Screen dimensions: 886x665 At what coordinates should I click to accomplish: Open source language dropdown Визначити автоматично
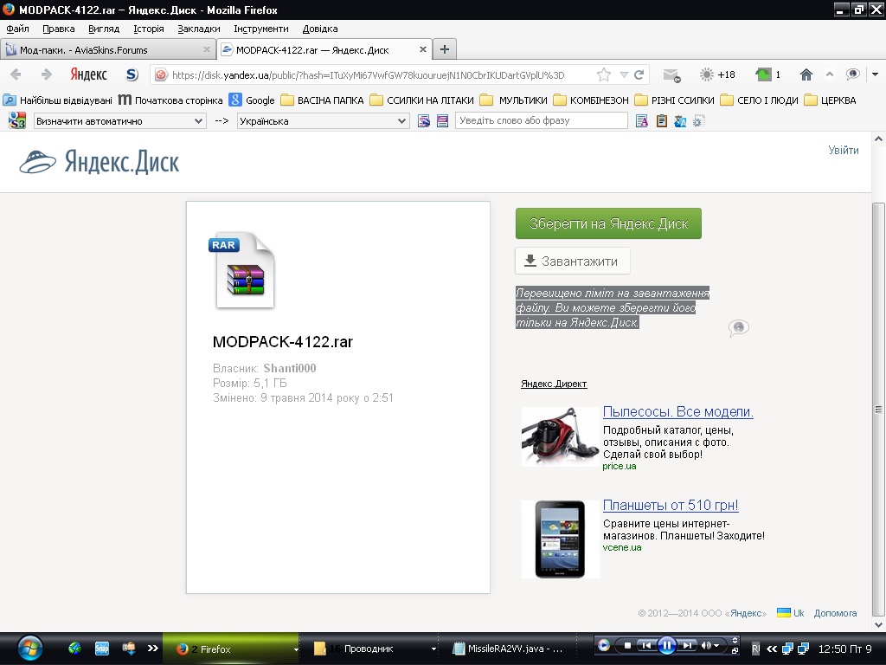point(119,121)
